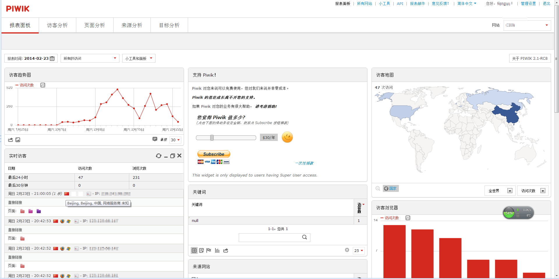Screen dimensions: 559x279
Task: Open the calendar icon beside report date
Action: click(x=52, y=59)
